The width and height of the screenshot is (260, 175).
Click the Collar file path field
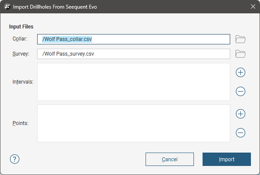[x=133, y=39]
